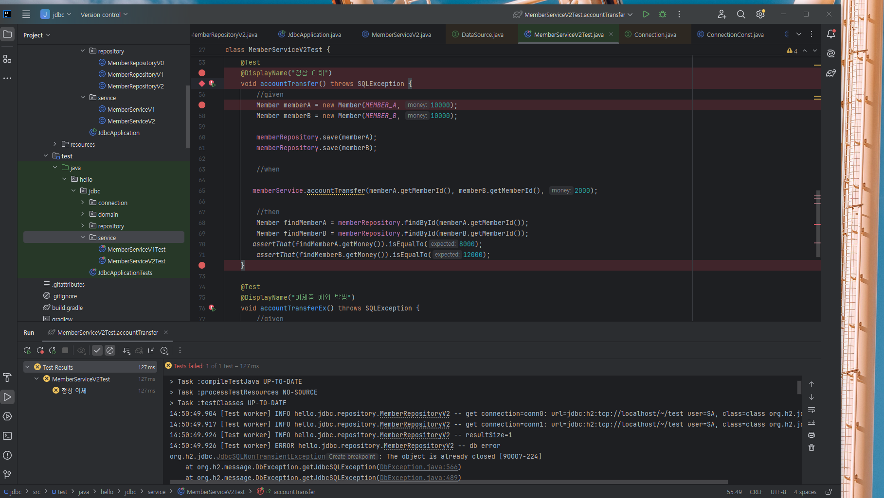Print console output with printer icon
Image resolution: width=884 pixels, height=498 pixels.
point(812,435)
